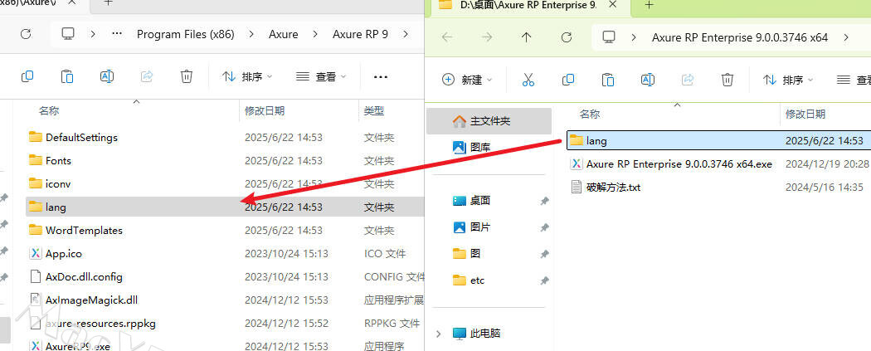
Task: Click Axure breadcrumb in left address bar
Action: (284, 34)
